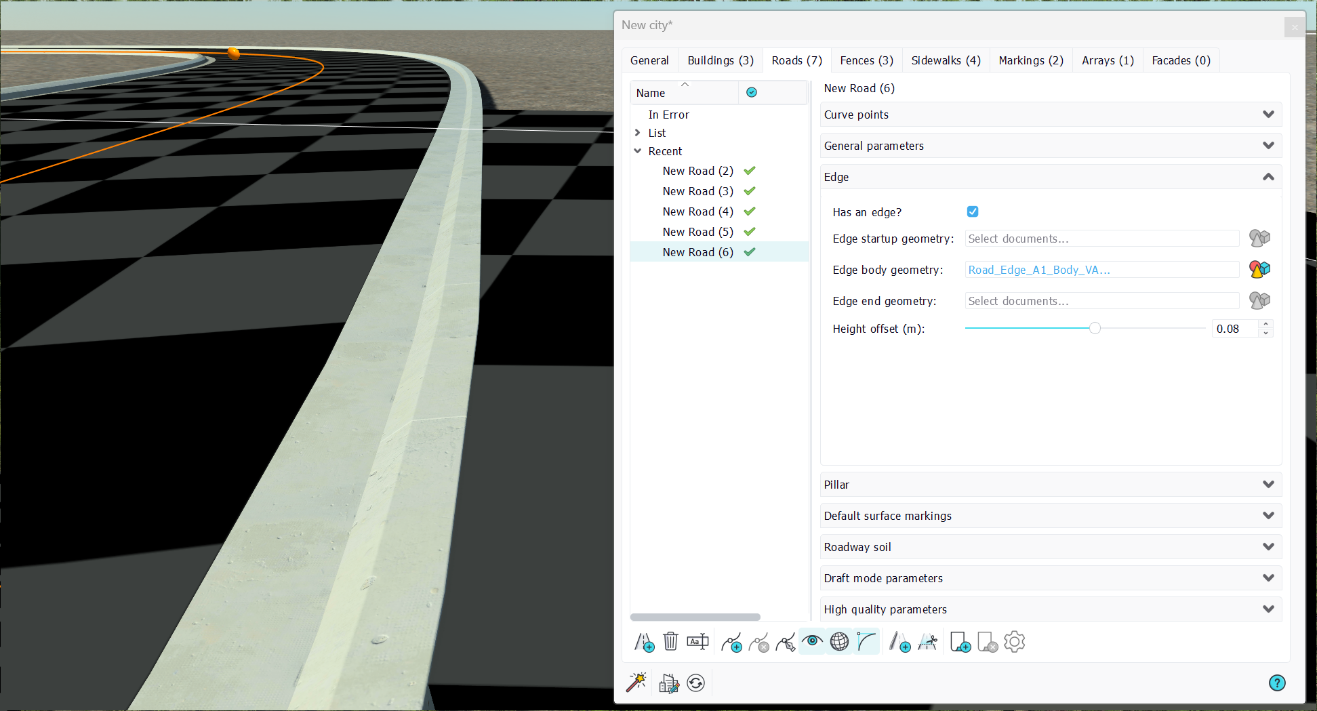Expand the List tree node
The height and width of the screenshot is (711, 1317).
(638, 133)
